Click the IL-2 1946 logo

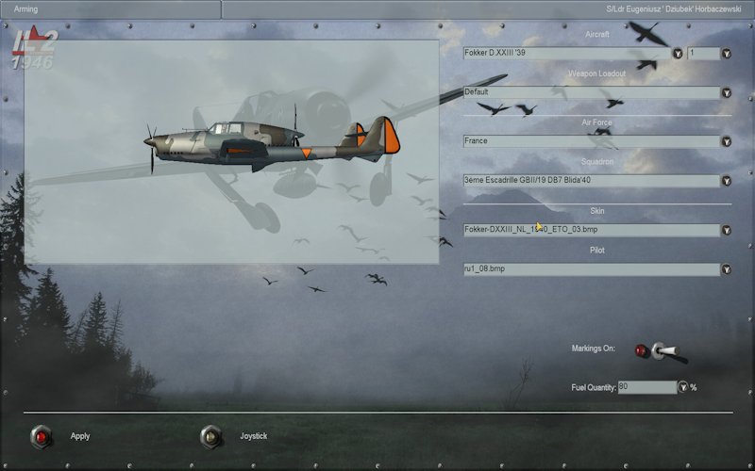click(34, 49)
